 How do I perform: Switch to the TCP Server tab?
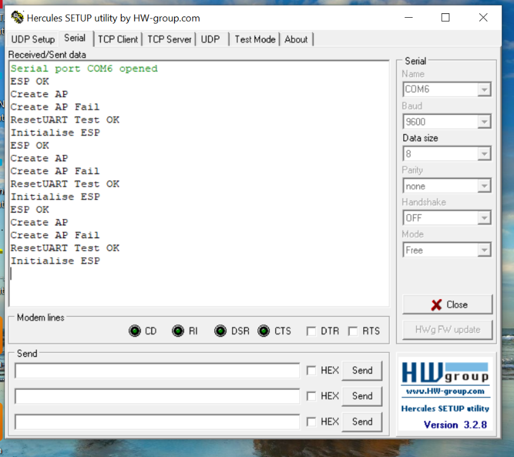point(169,39)
